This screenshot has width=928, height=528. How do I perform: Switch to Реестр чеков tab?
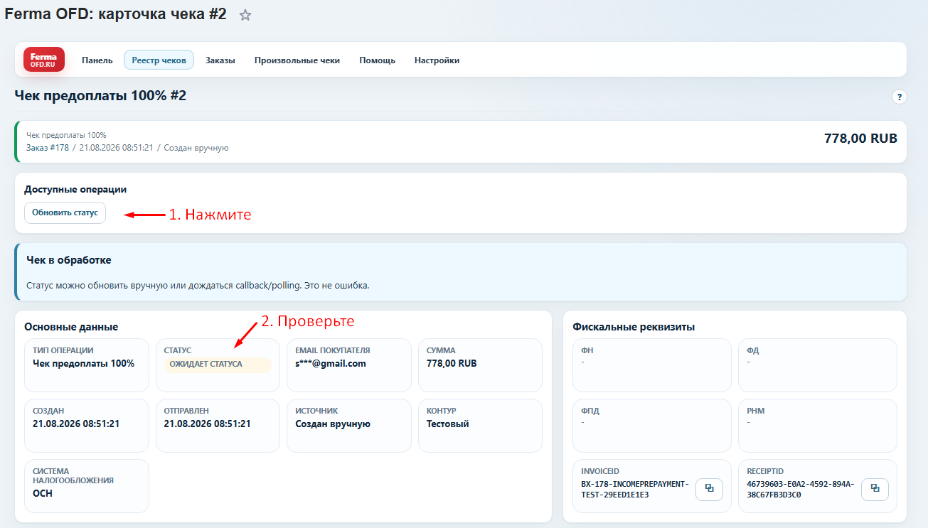point(159,60)
